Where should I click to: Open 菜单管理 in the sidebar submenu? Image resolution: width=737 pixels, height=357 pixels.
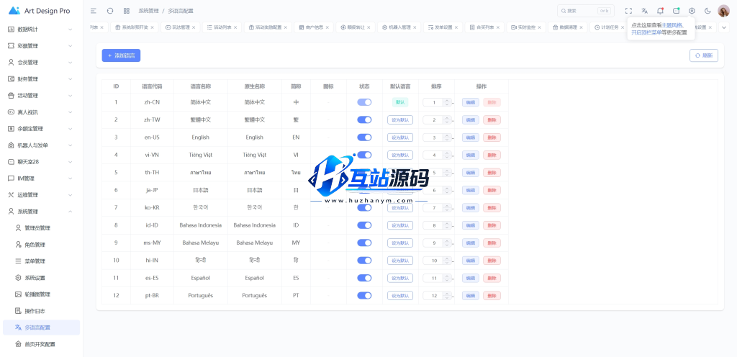(x=41, y=261)
